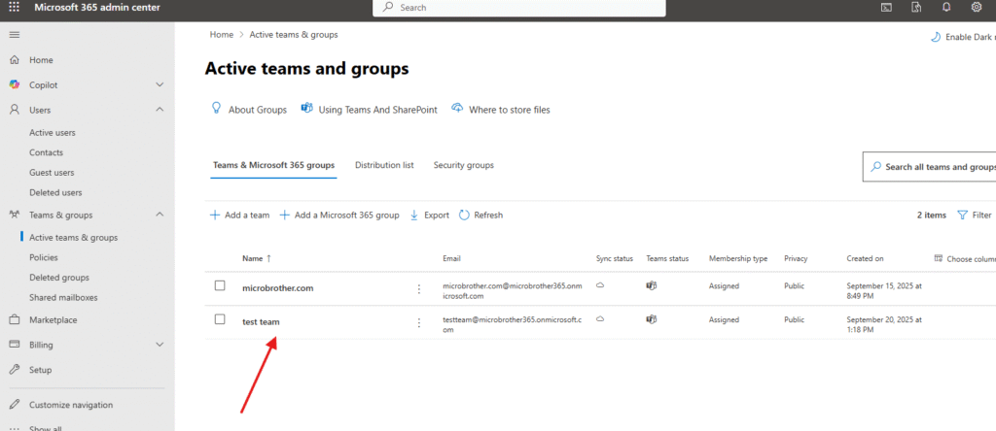Click the Export download icon
Screen dimensions: 996x431
point(414,215)
